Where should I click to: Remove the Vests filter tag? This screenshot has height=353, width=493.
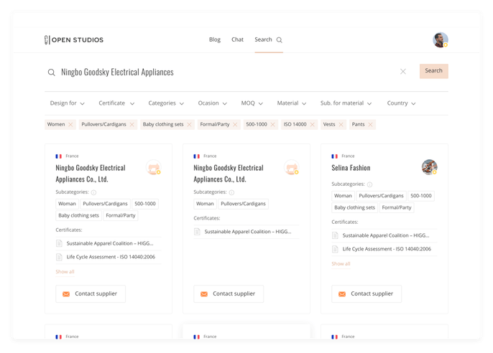(341, 125)
